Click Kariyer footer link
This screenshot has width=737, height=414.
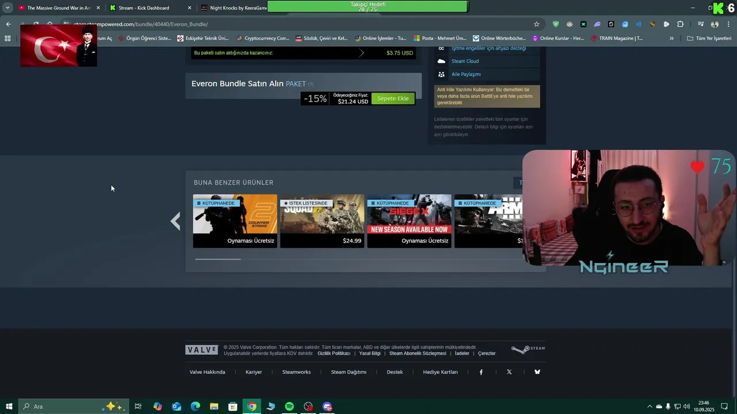254,372
